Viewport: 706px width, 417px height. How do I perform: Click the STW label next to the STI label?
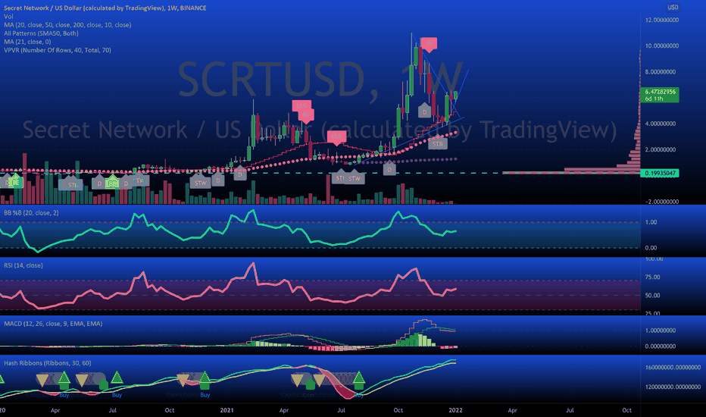click(x=355, y=178)
